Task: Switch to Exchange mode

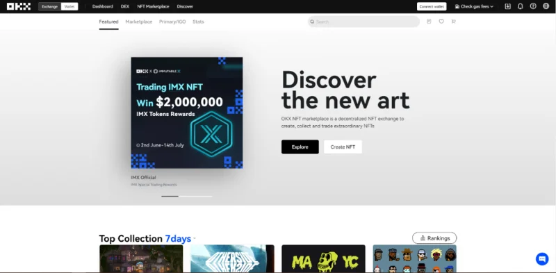Action: (49, 6)
